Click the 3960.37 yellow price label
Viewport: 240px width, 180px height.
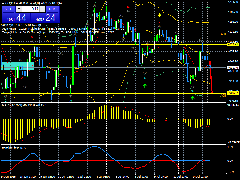(233, 93)
